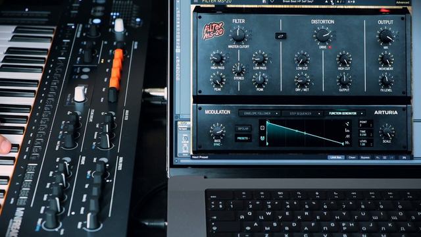Image resolution: width=421 pixels, height=237 pixels.
Task: Click the heart favorite preset icon
Action: pos(272,1)
